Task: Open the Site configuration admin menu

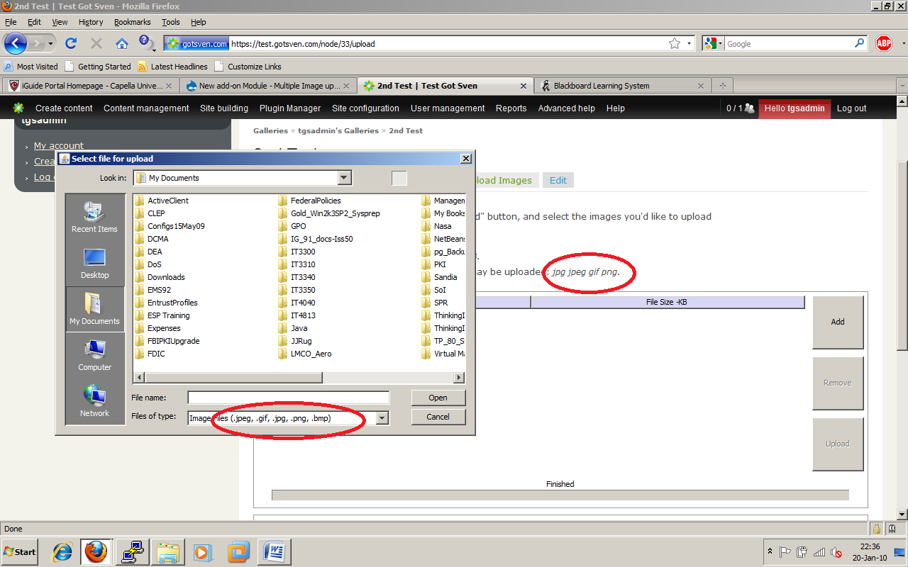Action: pyautogui.click(x=365, y=108)
